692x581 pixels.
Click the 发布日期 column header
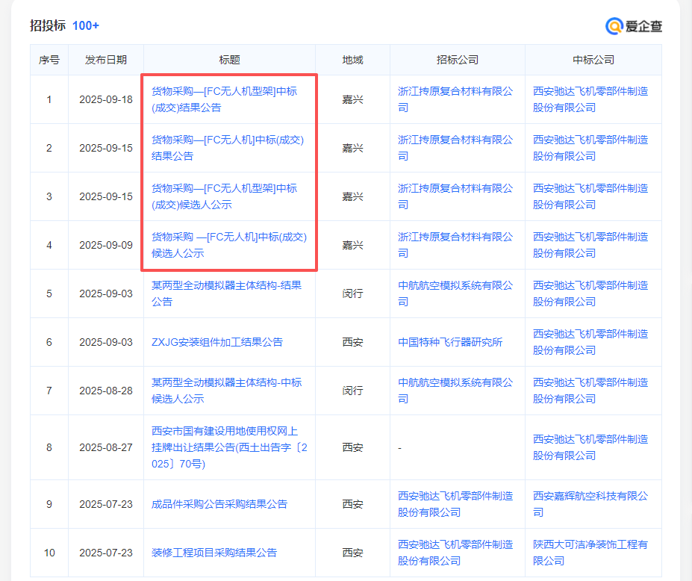click(106, 60)
